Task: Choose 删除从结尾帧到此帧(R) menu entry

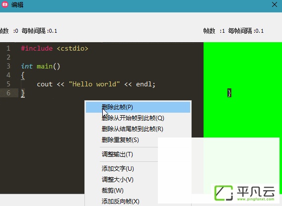Action: (x=133, y=129)
